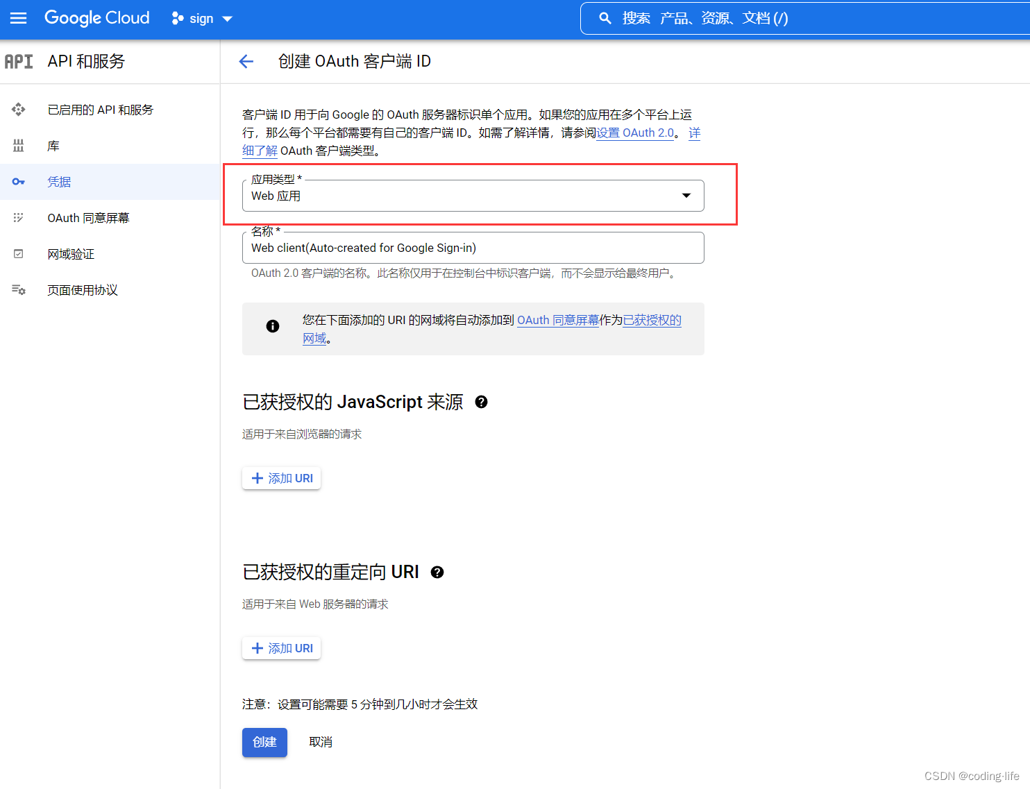The width and height of the screenshot is (1030, 789).
Task: Open the 页面使用协议 menu item
Action: tap(110, 290)
